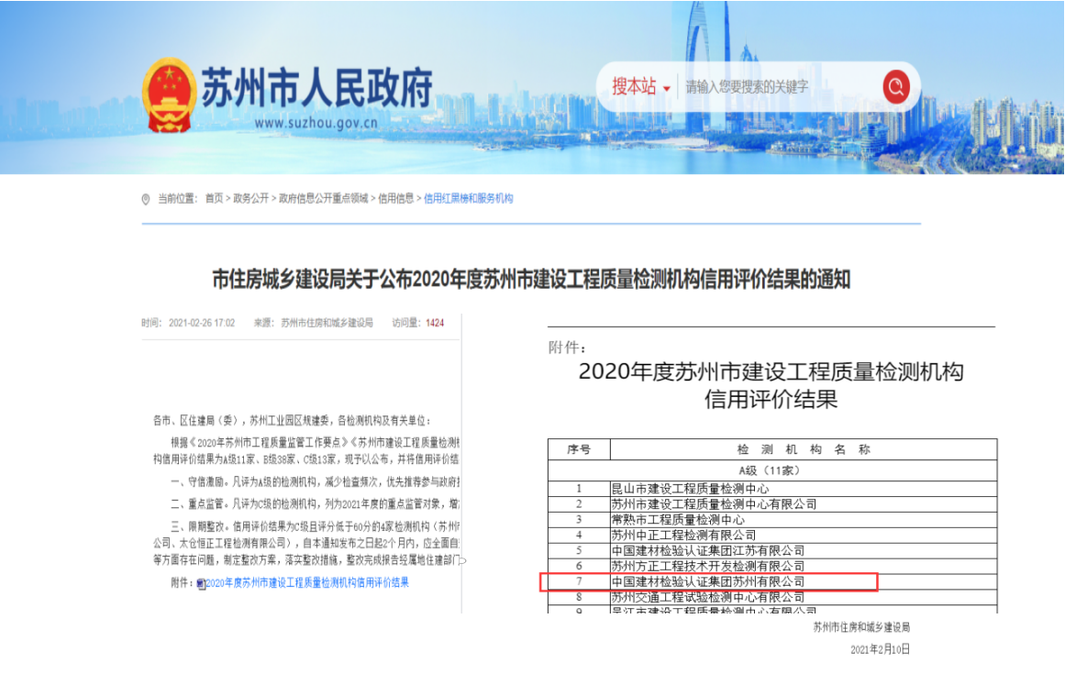Click the attachment document icon beside 附件

click(201, 583)
